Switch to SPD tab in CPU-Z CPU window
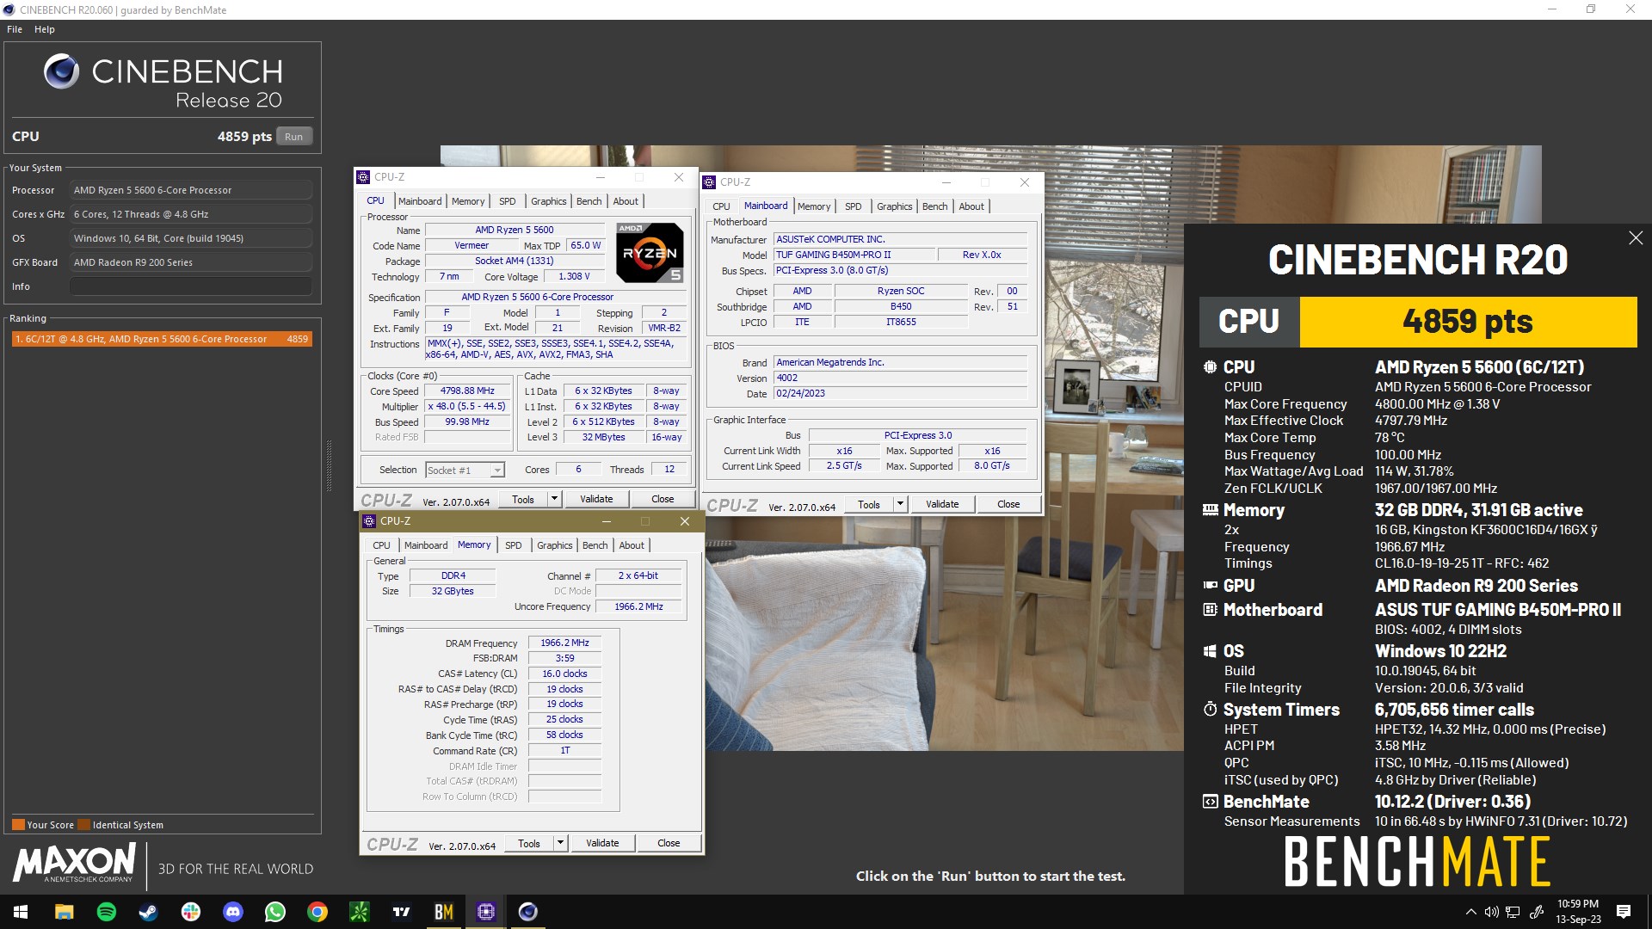 [508, 201]
